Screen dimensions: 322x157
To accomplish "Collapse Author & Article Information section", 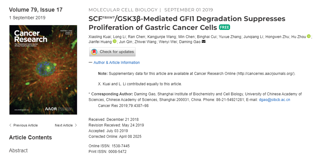I will point(116,63).
